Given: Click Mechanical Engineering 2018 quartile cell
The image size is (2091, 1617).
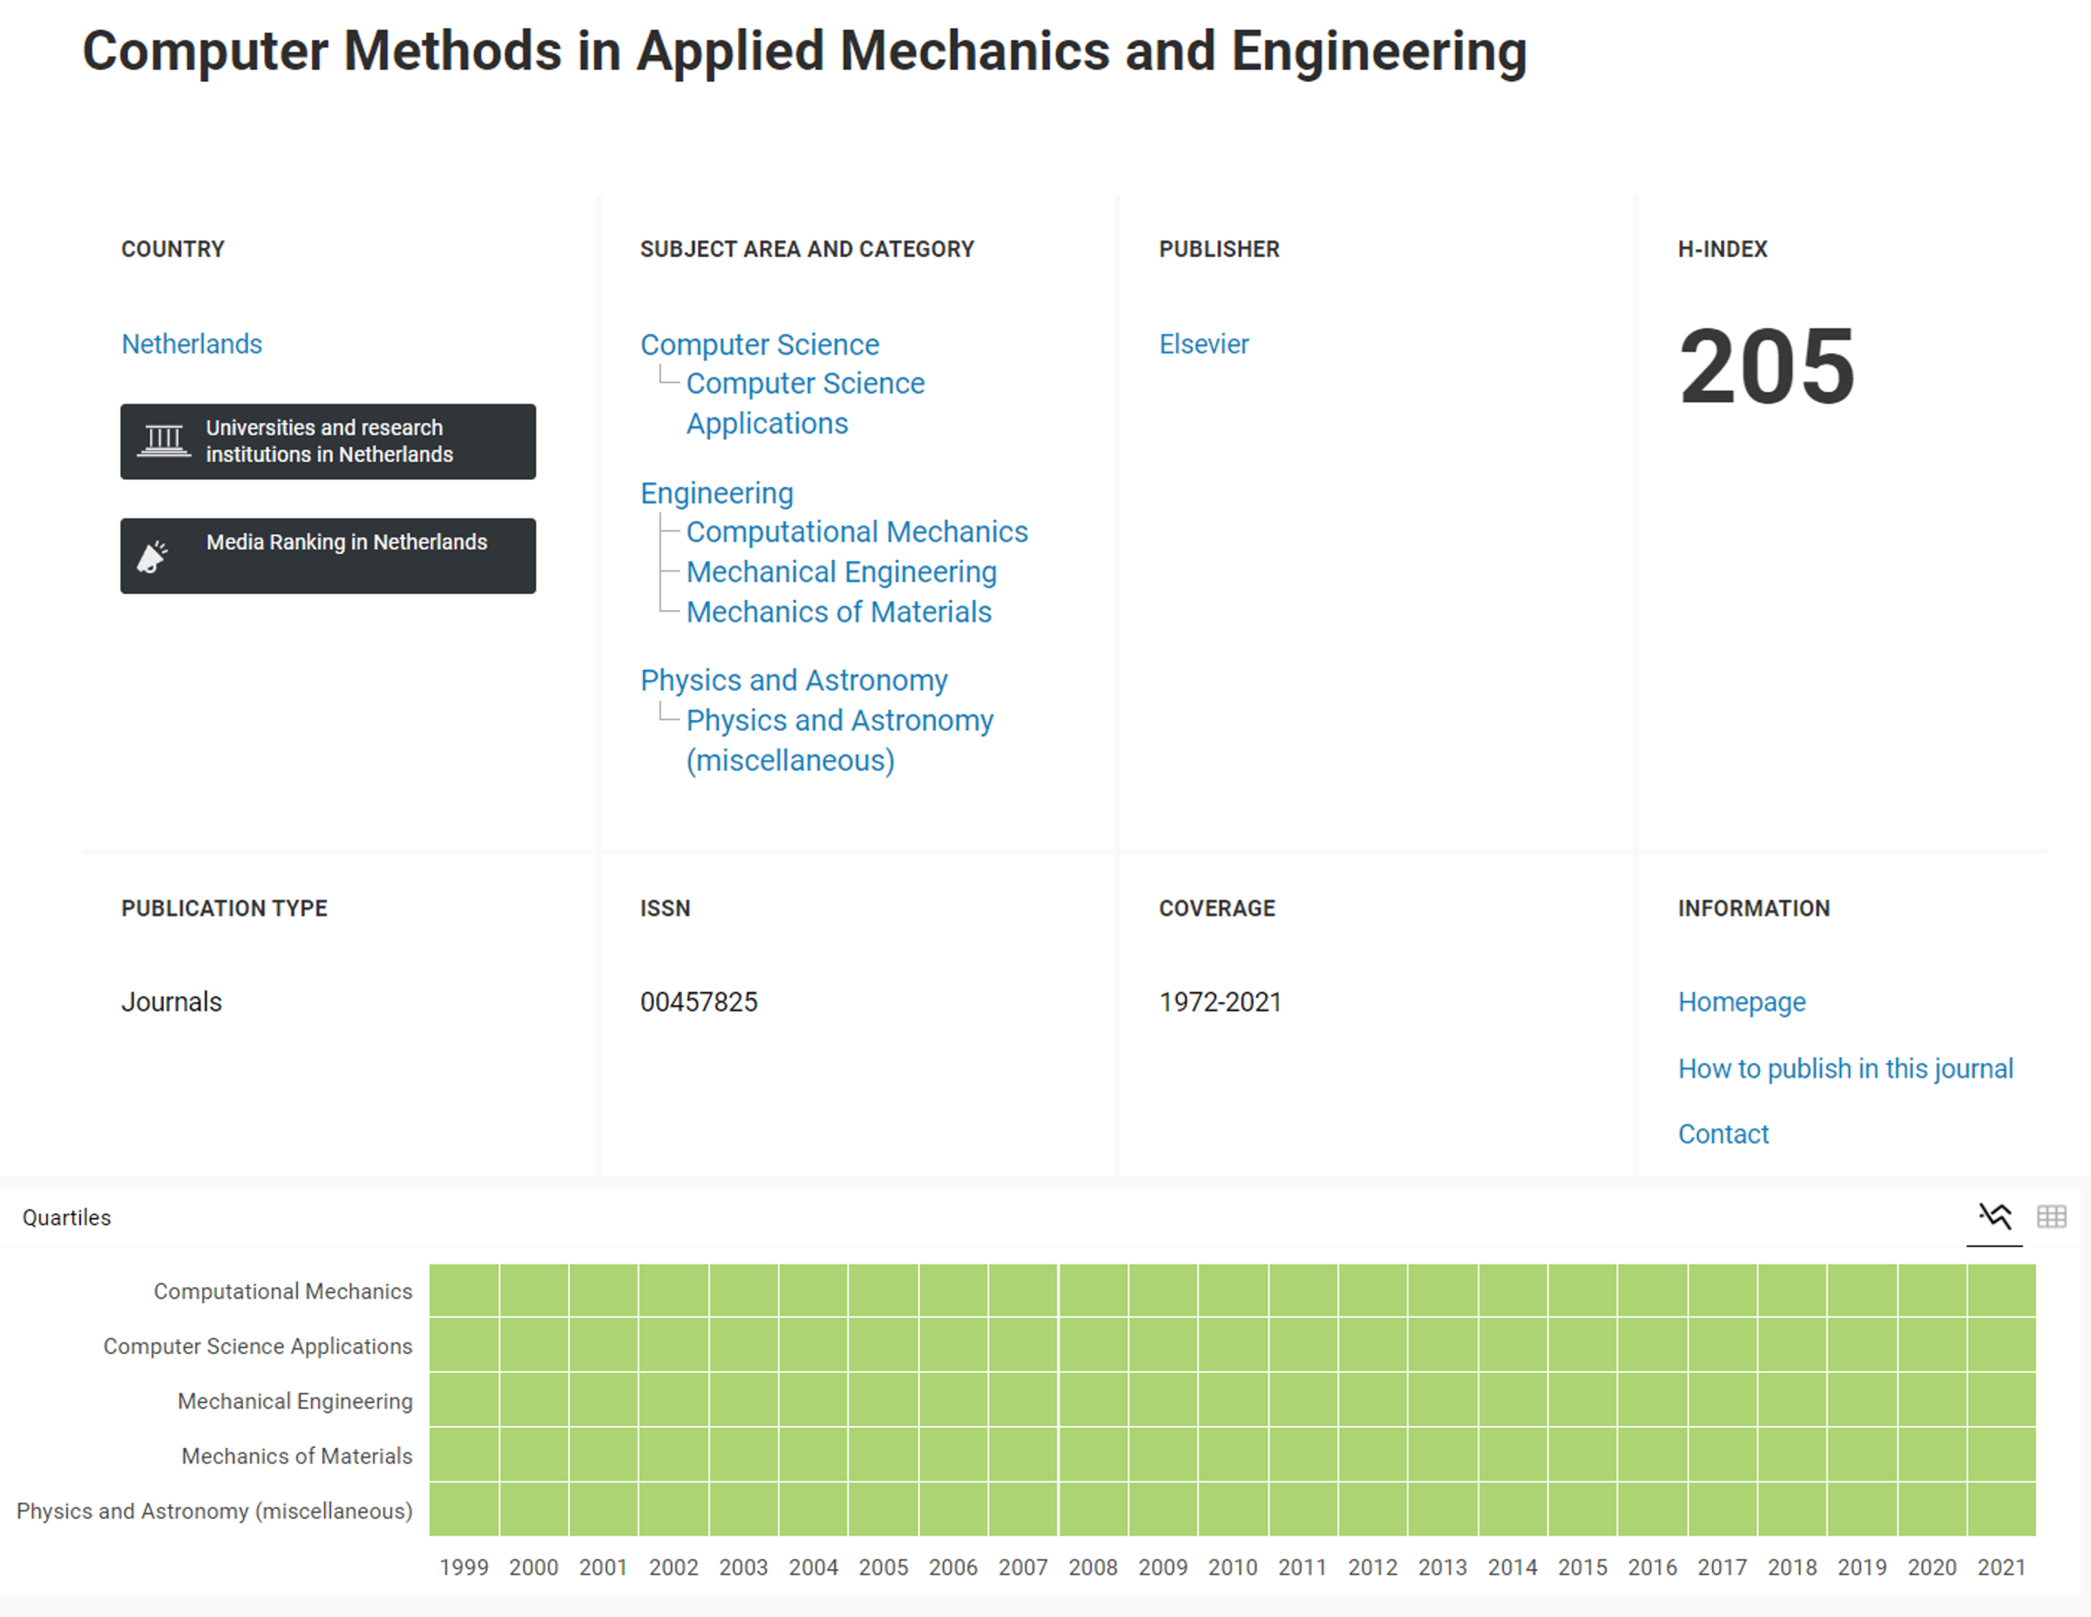Looking at the screenshot, I should 1792,1400.
